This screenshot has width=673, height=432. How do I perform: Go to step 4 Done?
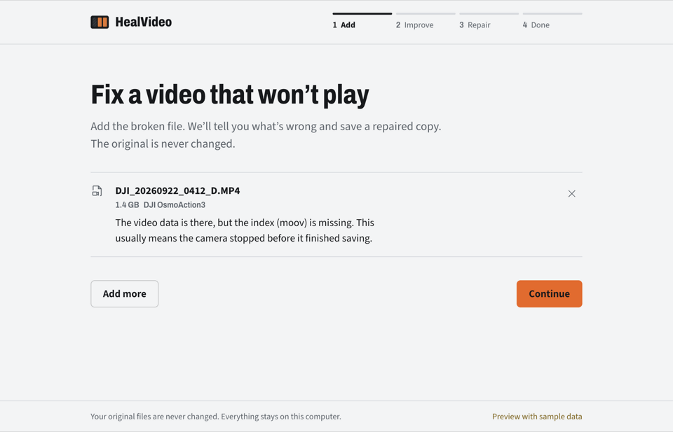pyautogui.click(x=552, y=21)
